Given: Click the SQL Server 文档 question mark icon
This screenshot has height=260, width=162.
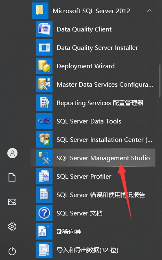Looking at the screenshot, I should tap(44, 213).
